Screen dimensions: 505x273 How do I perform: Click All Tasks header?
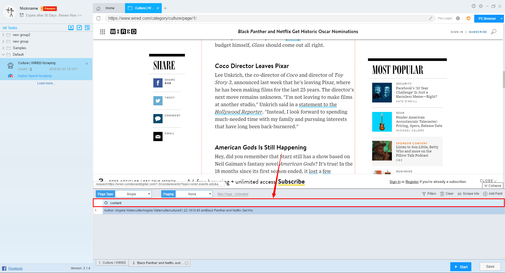pyautogui.click(x=10, y=28)
